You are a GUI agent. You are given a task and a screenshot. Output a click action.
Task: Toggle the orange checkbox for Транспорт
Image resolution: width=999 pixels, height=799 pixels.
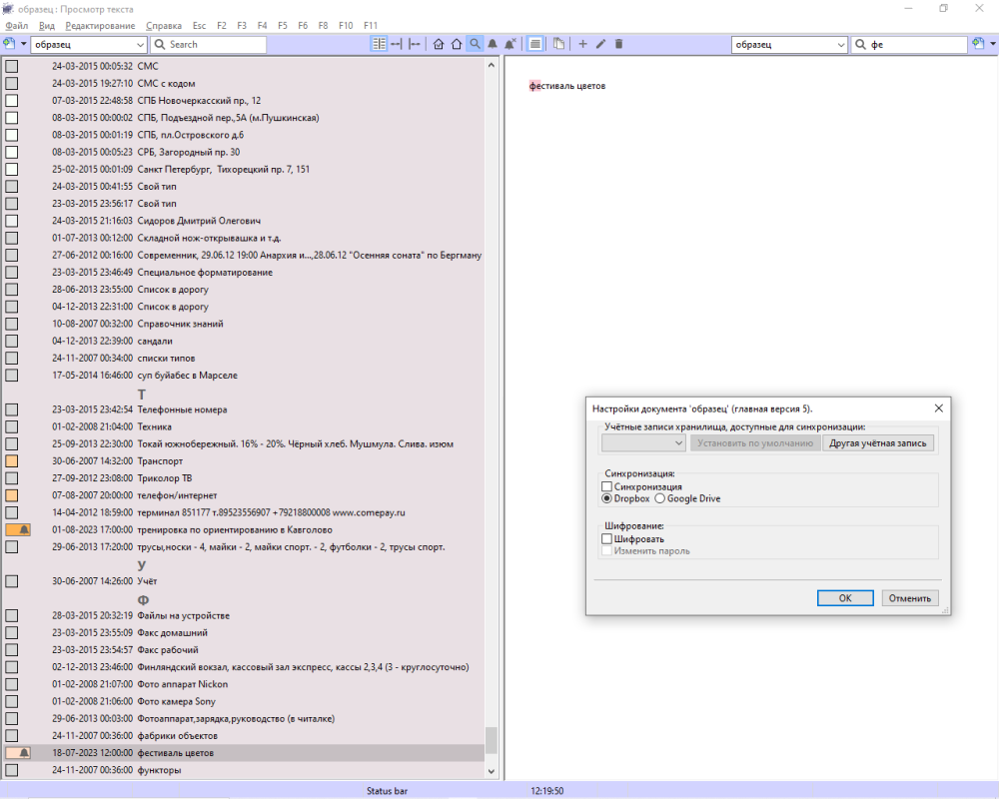click(11, 460)
